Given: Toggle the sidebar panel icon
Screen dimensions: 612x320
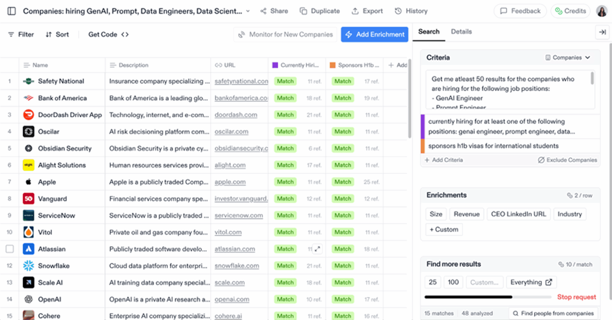Looking at the screenshot, I should (12, 11).
